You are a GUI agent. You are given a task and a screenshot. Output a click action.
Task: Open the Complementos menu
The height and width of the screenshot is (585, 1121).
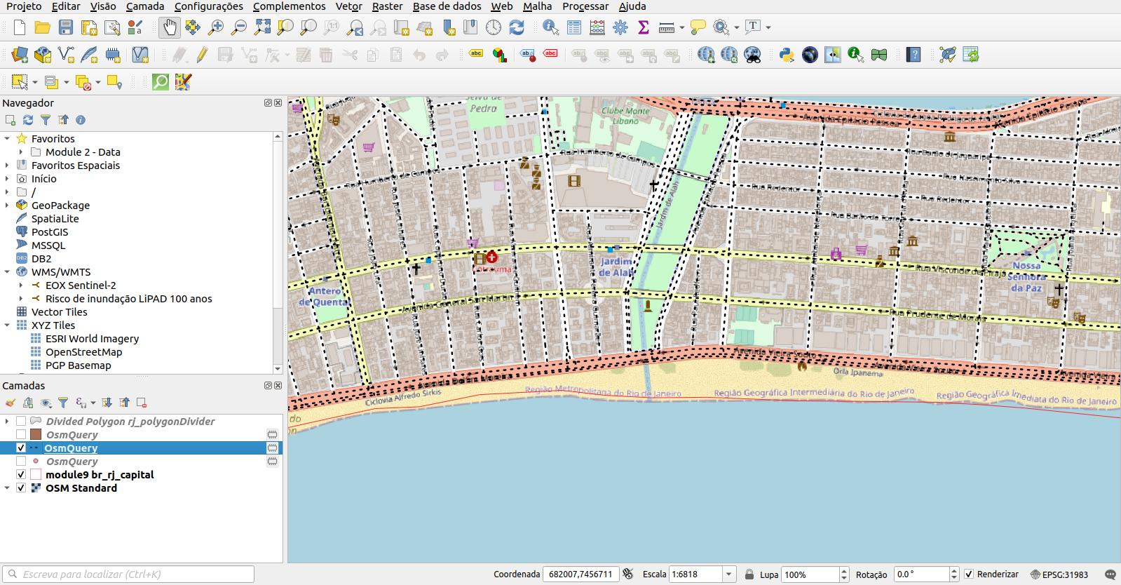[x=289, y=6]
